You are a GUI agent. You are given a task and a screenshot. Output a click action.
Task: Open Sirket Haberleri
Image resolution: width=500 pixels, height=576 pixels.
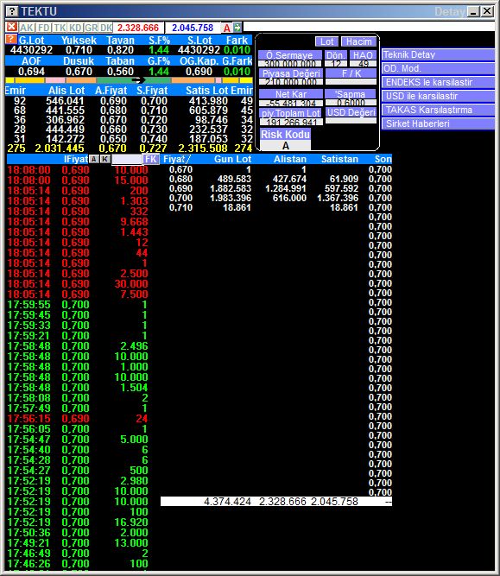pyautogui.click(x=439, y=123)
